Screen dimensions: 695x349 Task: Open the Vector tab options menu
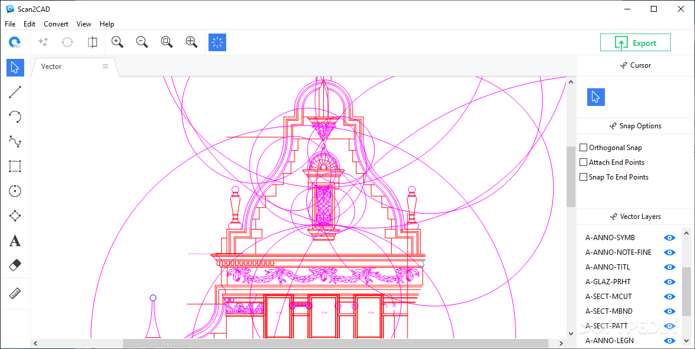[105, 67]
